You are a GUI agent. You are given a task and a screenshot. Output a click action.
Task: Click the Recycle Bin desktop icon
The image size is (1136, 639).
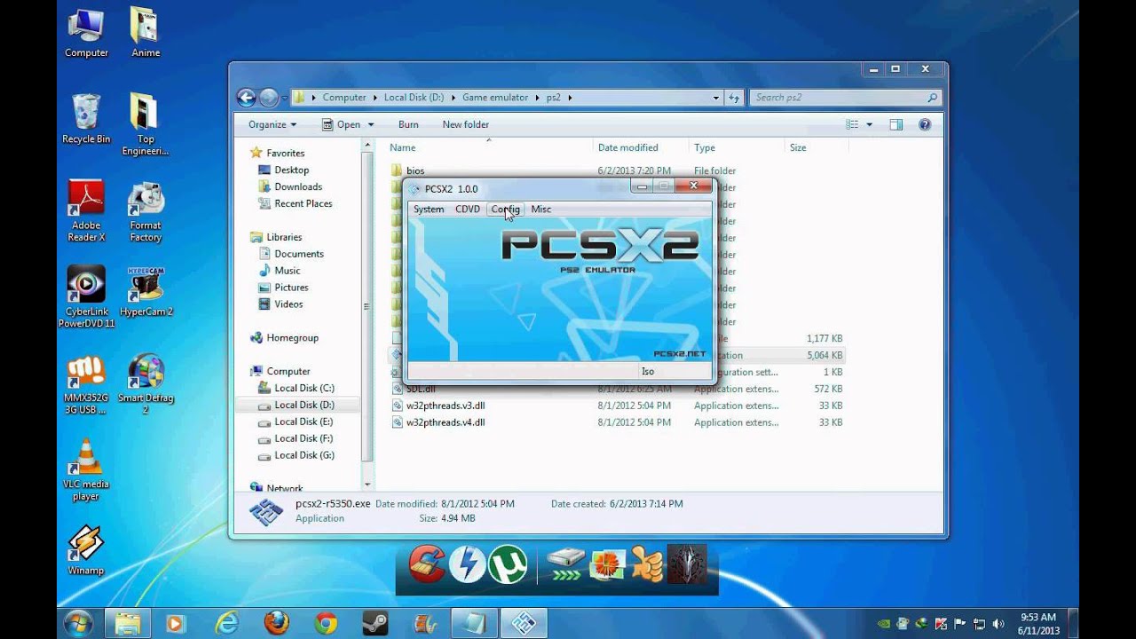click(x=86, y=119)
